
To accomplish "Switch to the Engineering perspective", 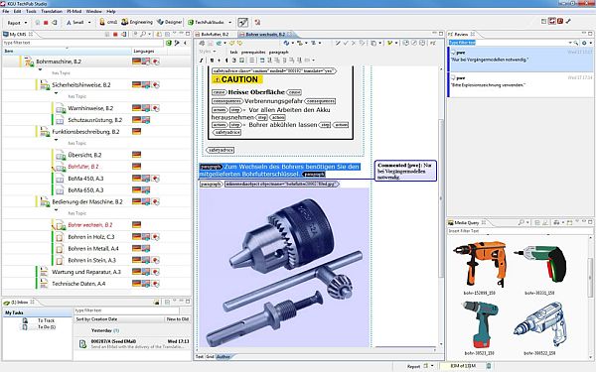I will point(137,22).
